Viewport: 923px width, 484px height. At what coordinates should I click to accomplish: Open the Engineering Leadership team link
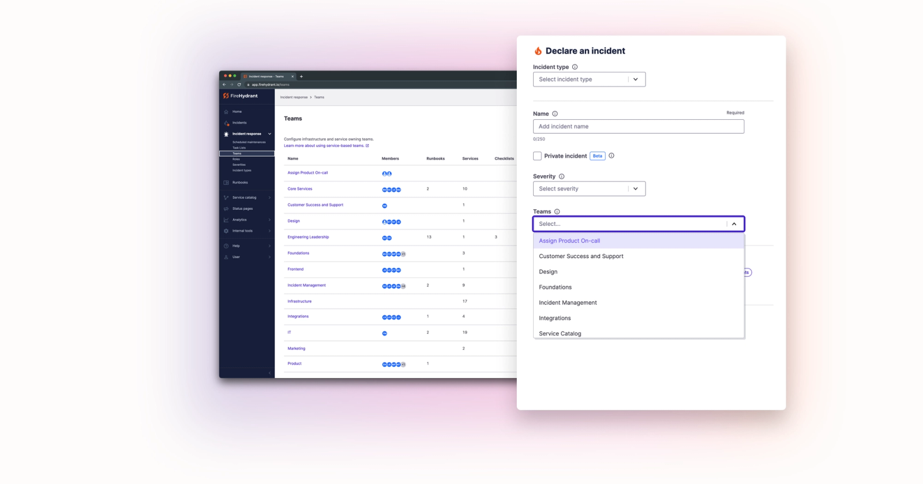pyautogui.click(x=308, y=237)
